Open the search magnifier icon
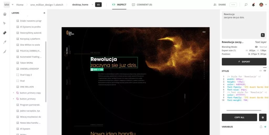The height and width of the screenshot is (135, 269). click(246, 5)
